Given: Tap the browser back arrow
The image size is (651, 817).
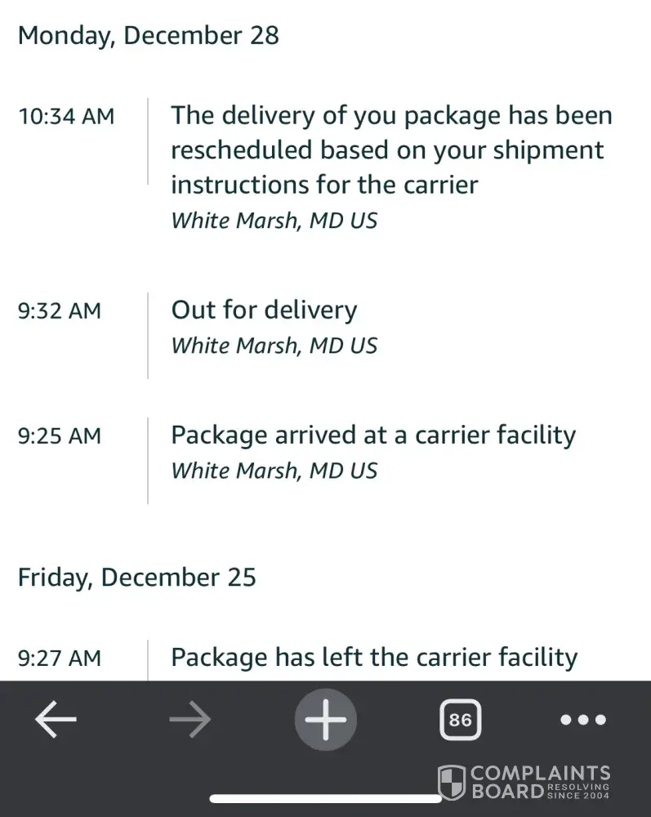Looking at the screenshot, I should [x=56, y=720].
